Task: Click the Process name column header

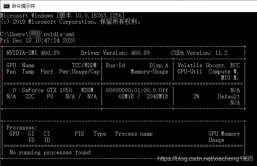Action: 134,134
